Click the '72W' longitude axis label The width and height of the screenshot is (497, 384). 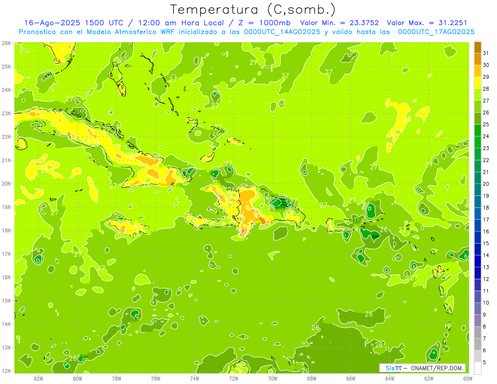click(234, 378)
